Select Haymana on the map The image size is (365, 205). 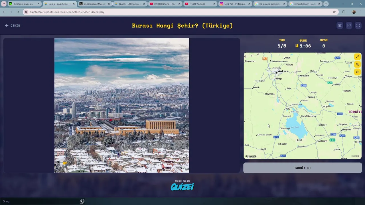270,94
